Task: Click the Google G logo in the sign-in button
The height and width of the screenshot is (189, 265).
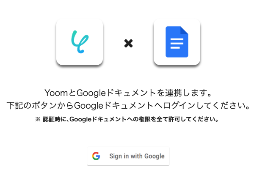Action: 96,156
